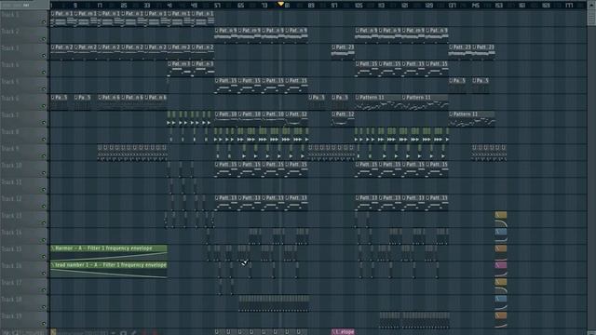Select first Pattern 11 clip on Track 6
The image size is (596, 335).
pos(378,102)
